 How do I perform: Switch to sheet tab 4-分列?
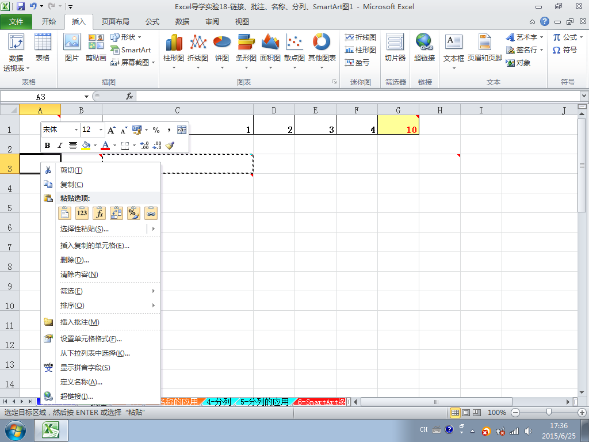point(219,402)
